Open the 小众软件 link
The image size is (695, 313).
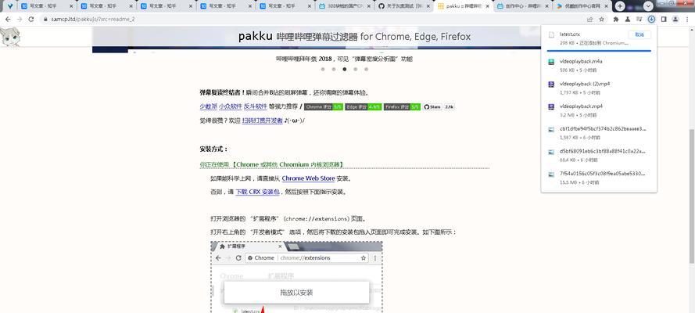tap(231, 107)
